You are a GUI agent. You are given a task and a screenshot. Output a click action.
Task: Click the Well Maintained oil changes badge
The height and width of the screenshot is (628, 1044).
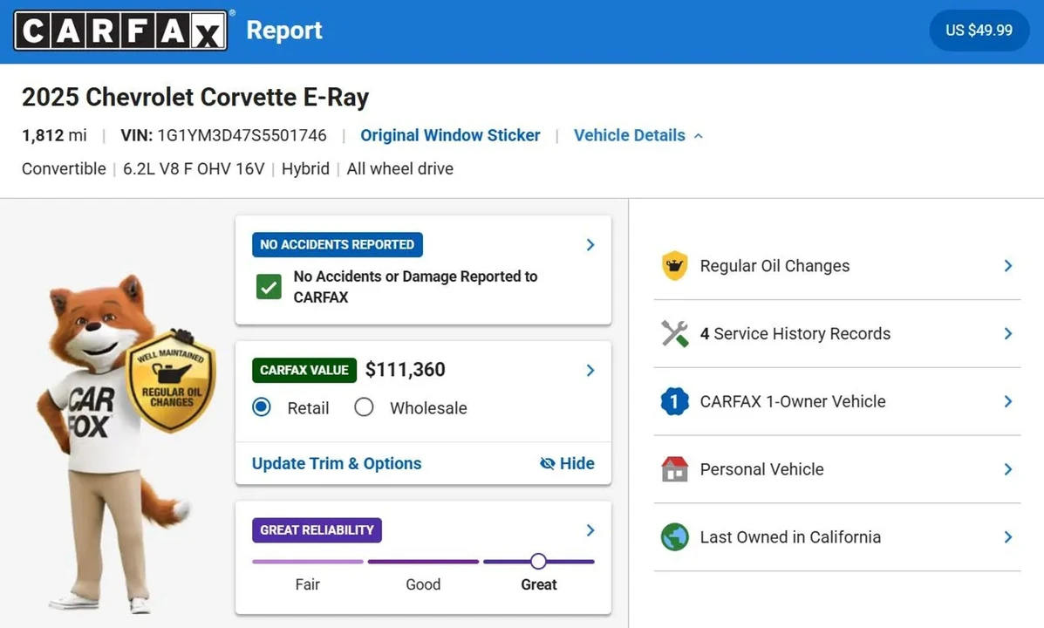[x=171, y=381]
